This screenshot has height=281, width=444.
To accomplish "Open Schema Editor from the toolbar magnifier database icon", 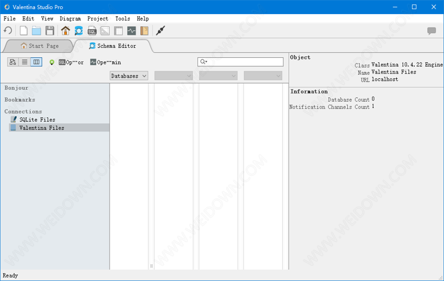I will point(79,30).
